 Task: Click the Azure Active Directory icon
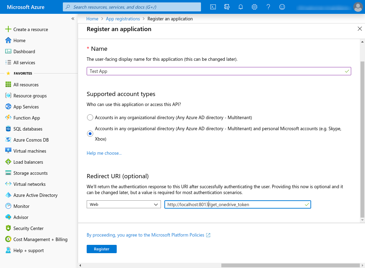point(8,195)
